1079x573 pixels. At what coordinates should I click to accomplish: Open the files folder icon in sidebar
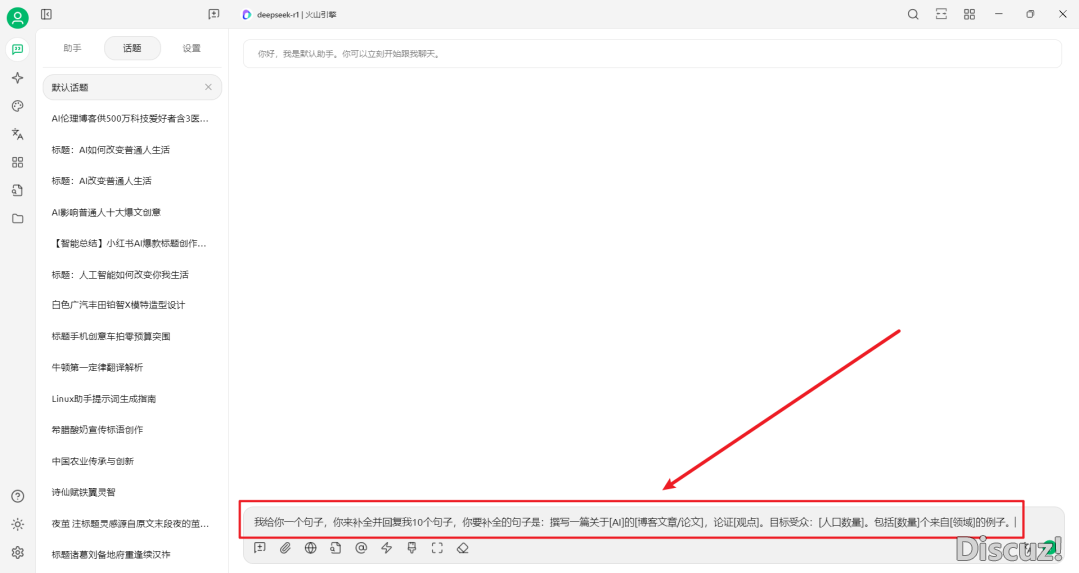17,218
